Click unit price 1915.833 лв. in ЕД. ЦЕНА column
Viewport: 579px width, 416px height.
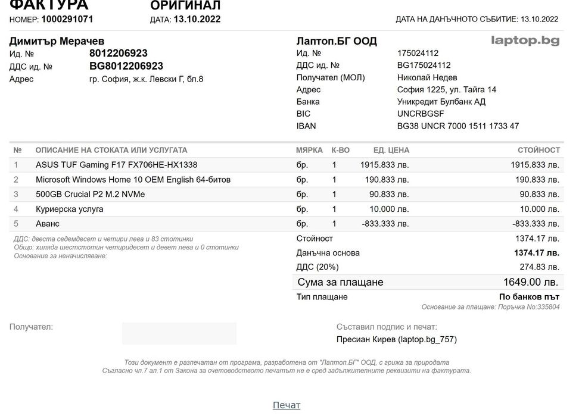[x=384, y=165]
